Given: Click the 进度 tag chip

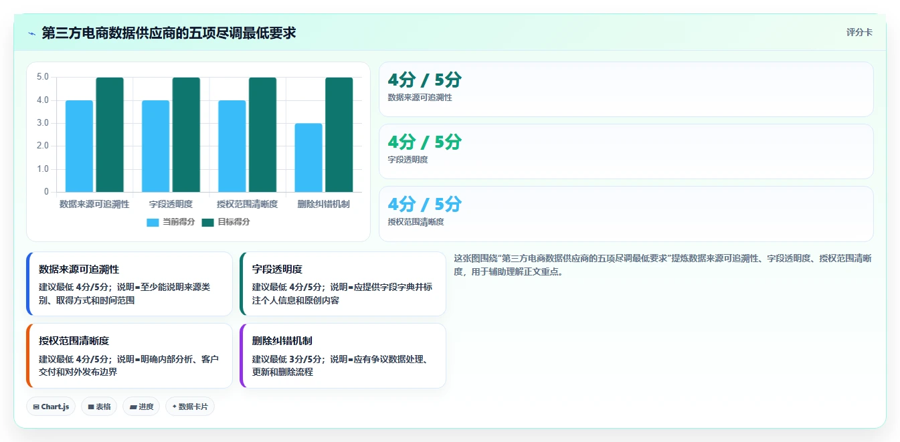Looking at the screenshot, I should [x=141, y=407].
